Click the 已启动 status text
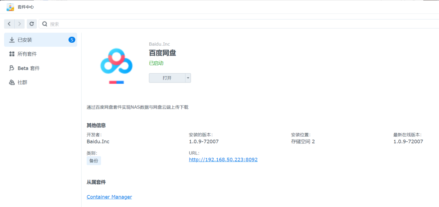Viewport: 439px width, 207px height. pos(156,63)
